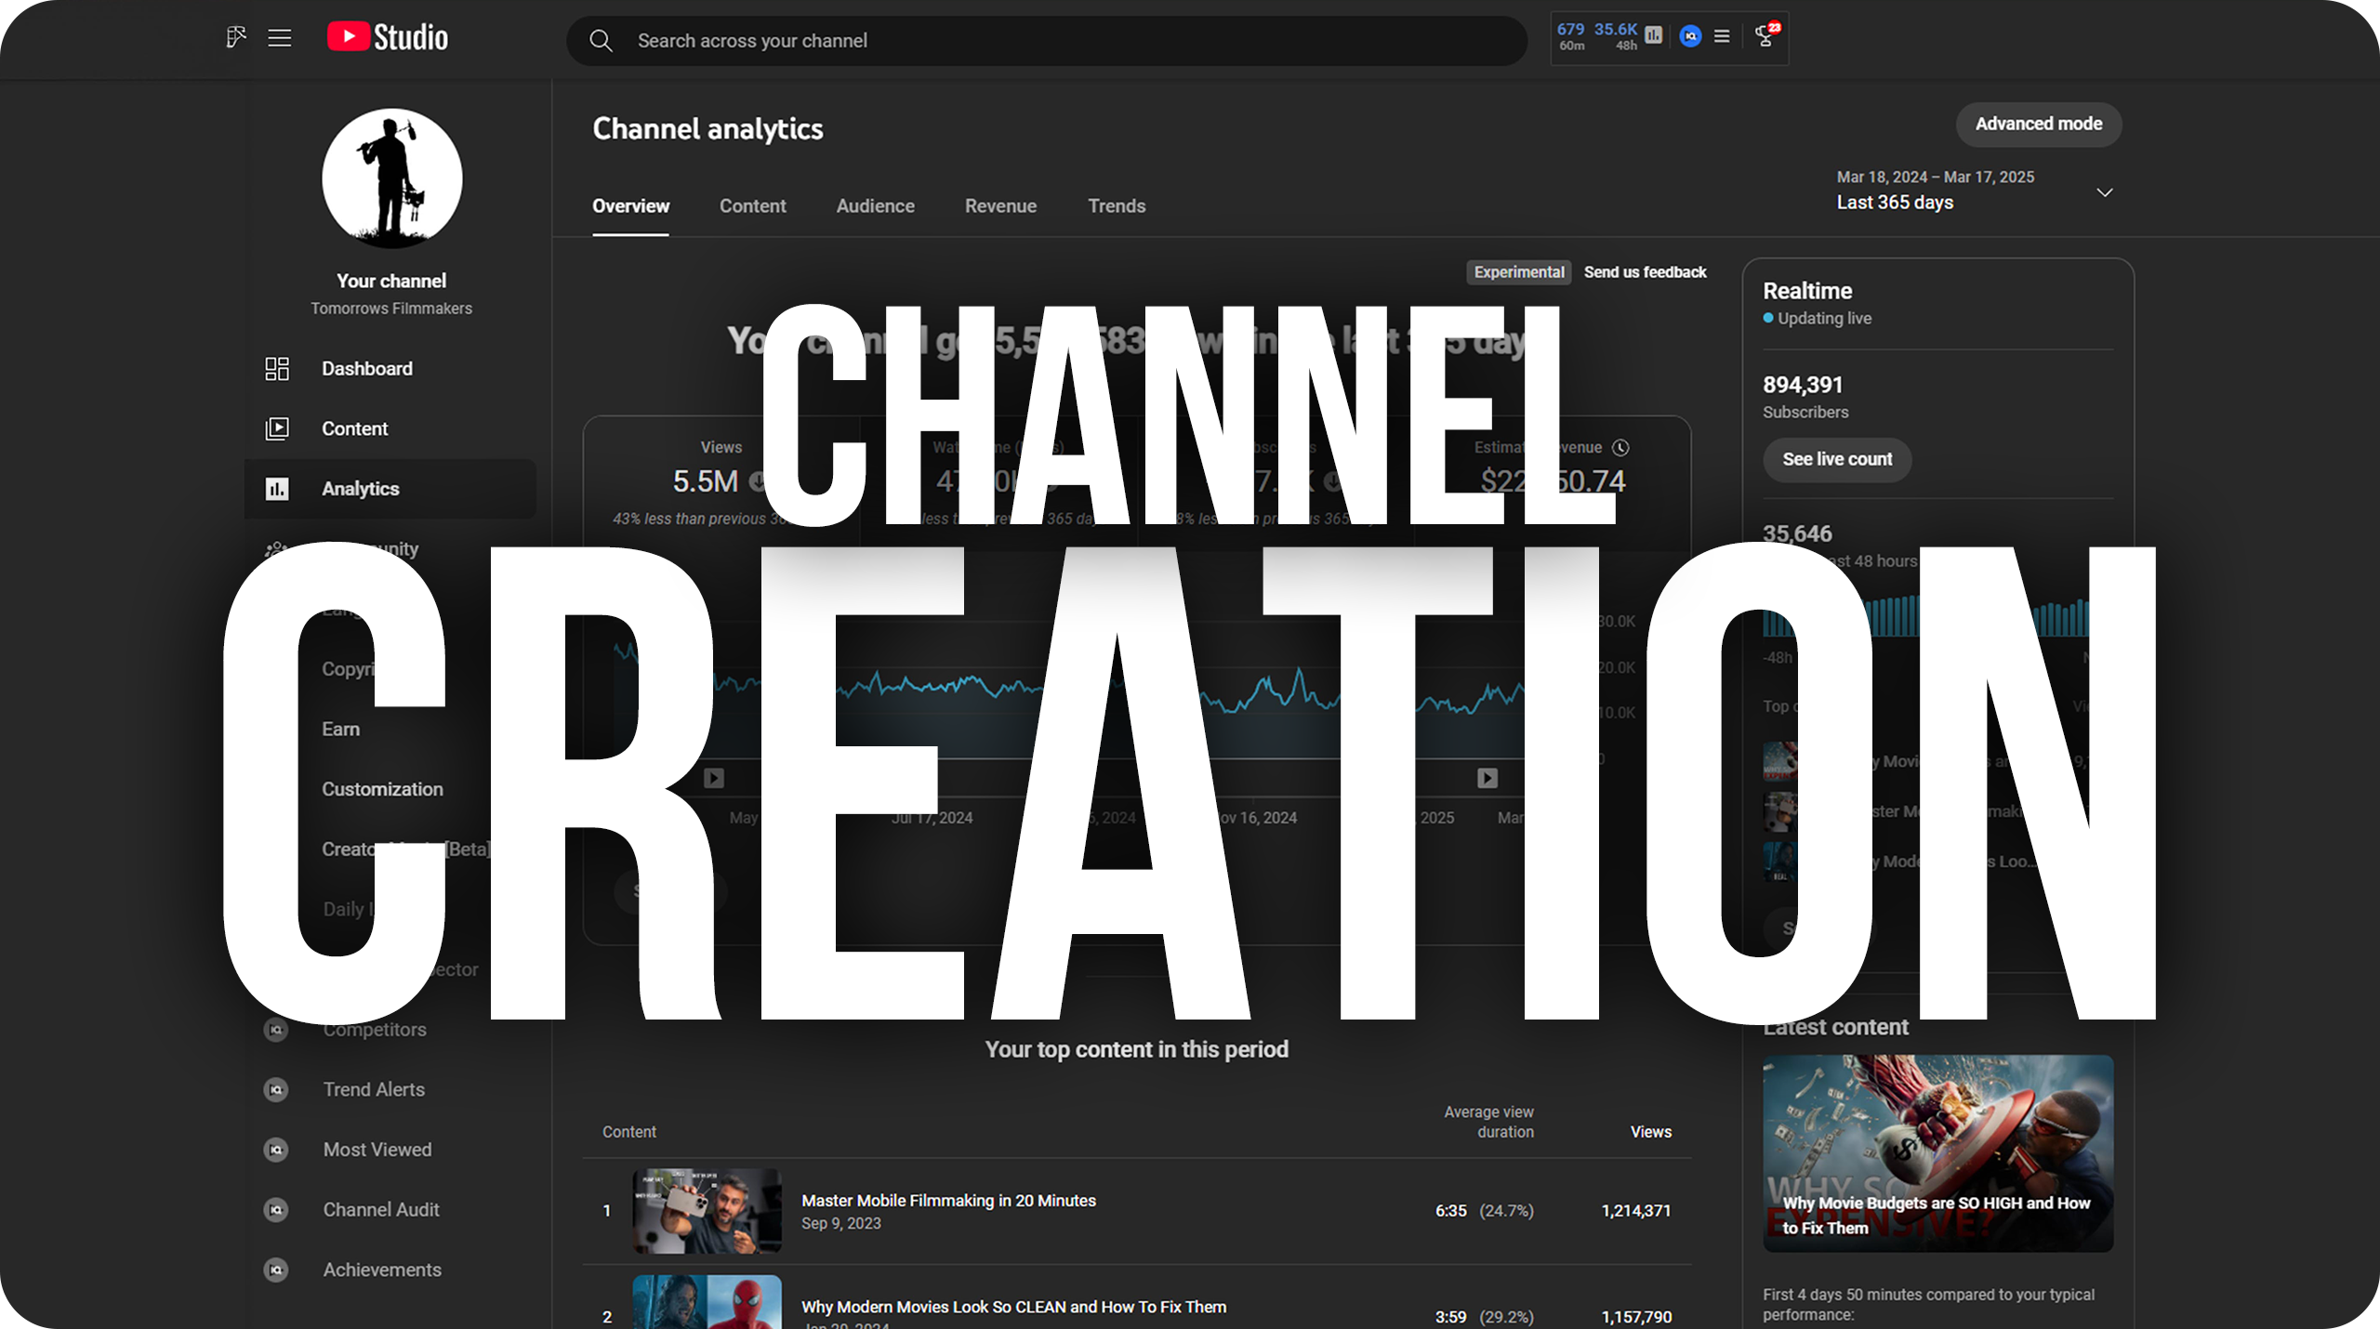
Task: Click the vidIQ three-line menu icon
Action: [1722, 36]
